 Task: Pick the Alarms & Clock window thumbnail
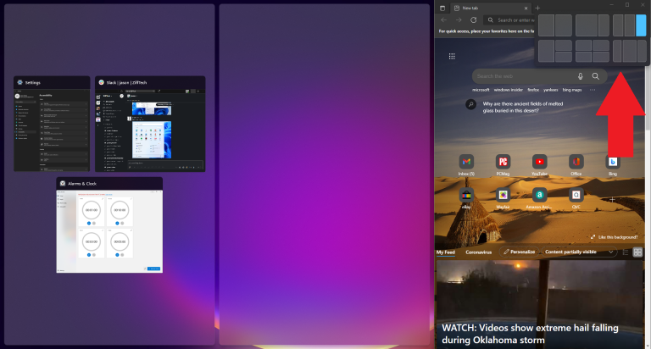tap(109, 225)
